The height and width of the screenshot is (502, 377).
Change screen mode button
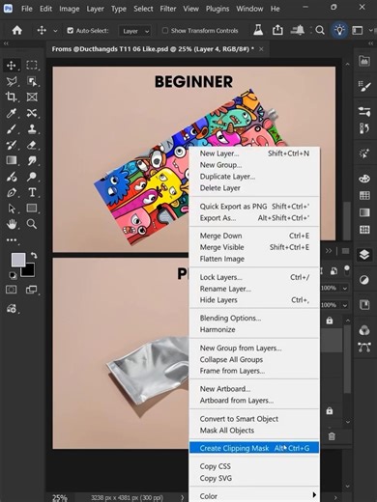pyautogui.click(x=32, y=290)
